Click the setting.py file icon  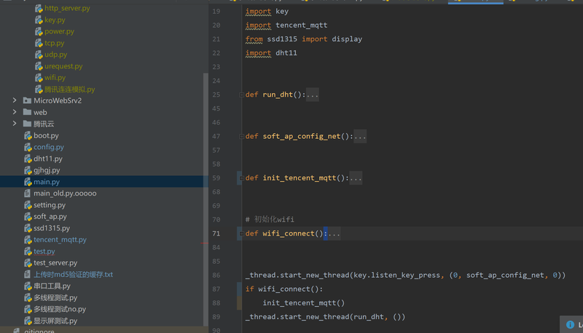(28, 205)
